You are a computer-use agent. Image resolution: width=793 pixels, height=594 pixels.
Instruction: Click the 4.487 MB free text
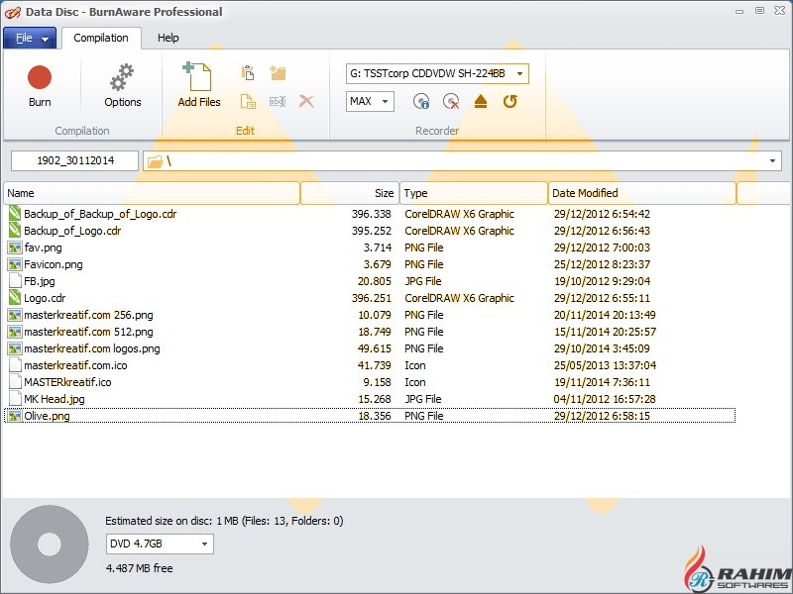[139, 568]
